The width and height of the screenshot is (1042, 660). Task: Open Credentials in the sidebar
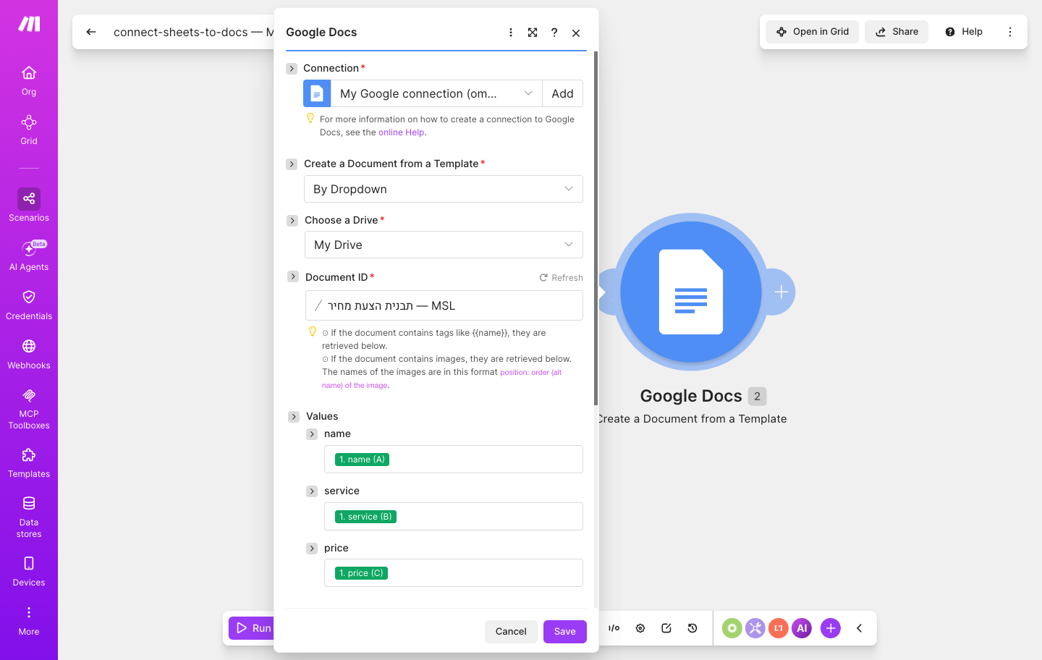(29, 305)
